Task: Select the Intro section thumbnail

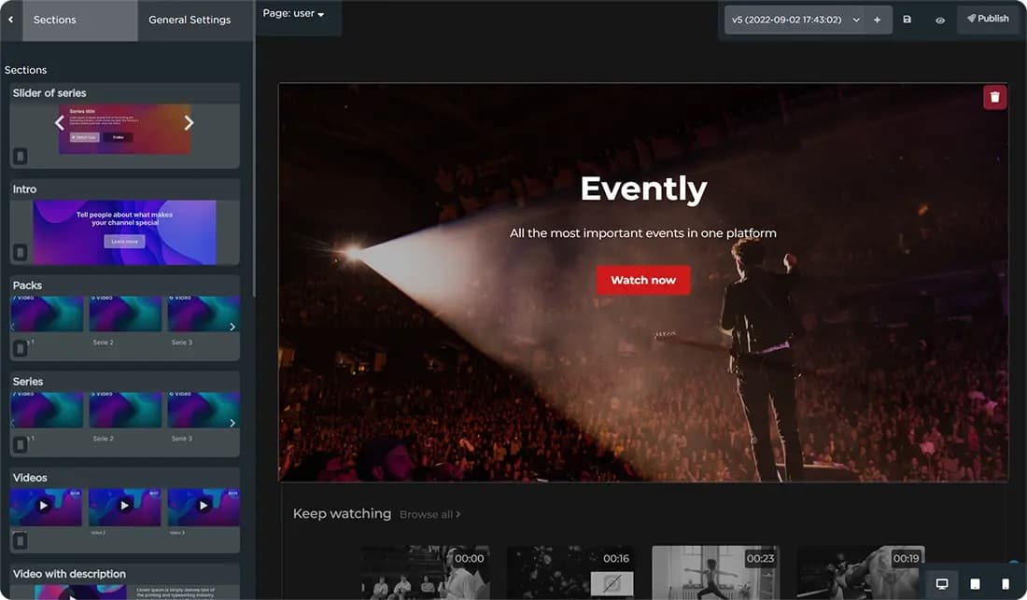Action: click(x=124, y=232)
